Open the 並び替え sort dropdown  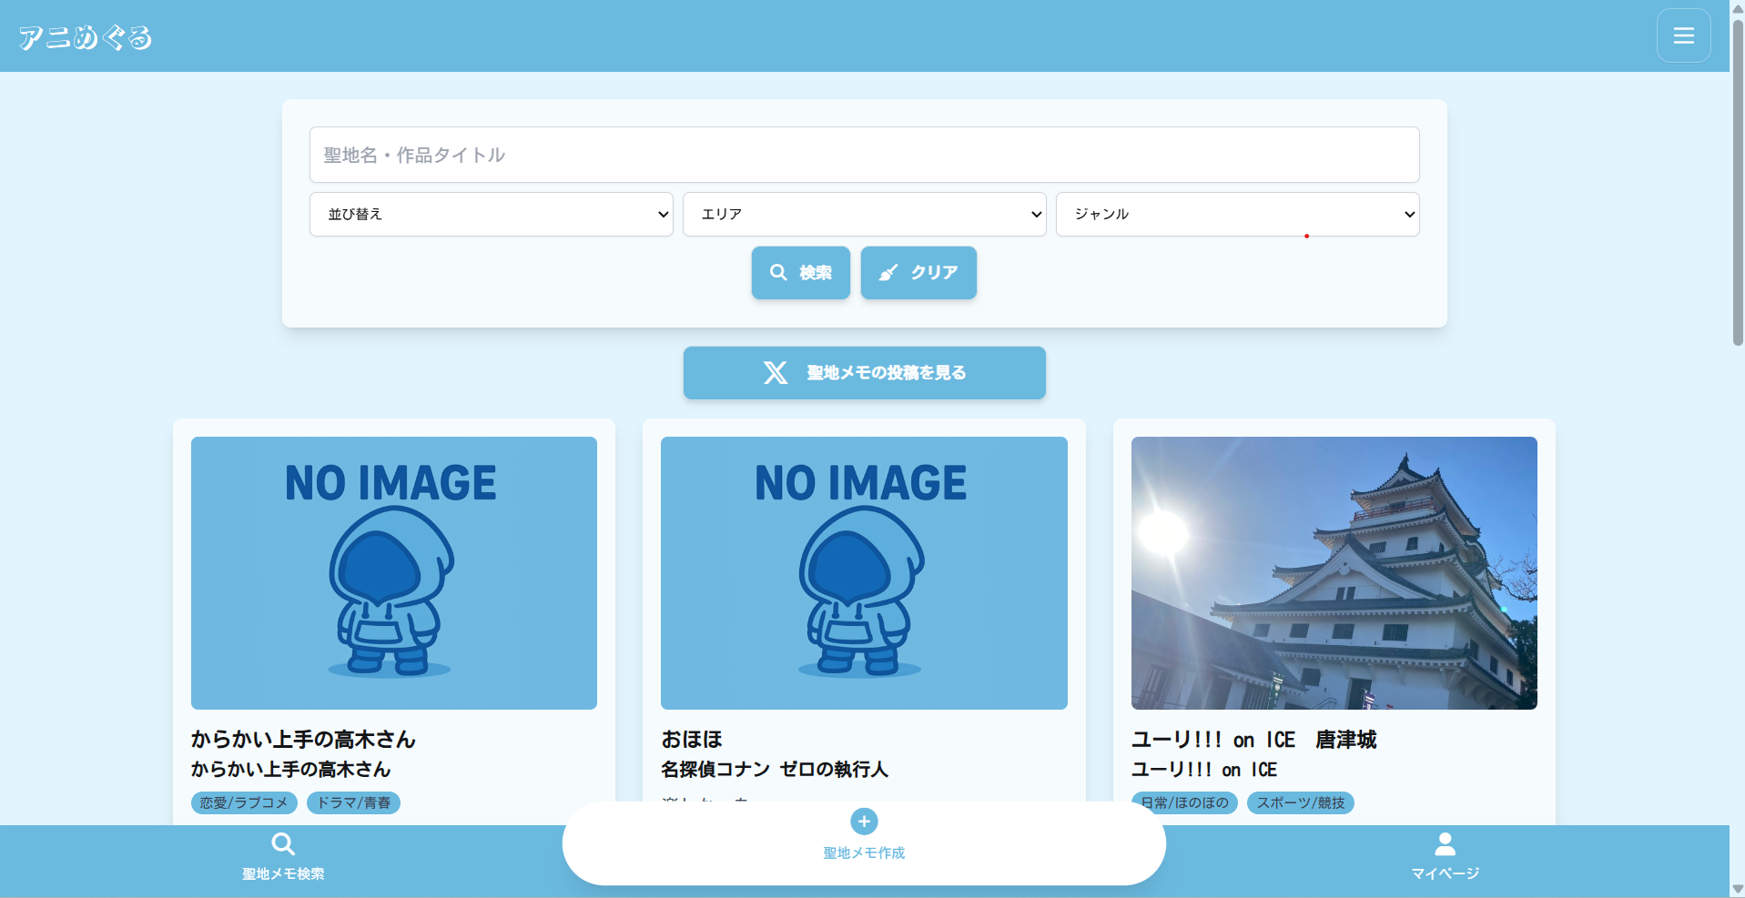pyautogui.click(x=491, y=214)
